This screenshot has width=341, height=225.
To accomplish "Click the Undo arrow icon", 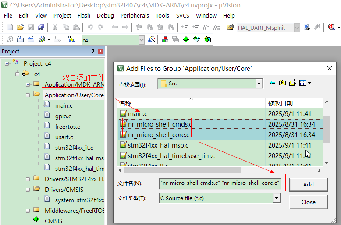I will (x=90, y=28).
